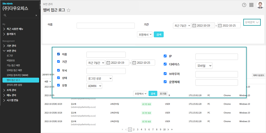This screenshot has height=133, width=266.
Task: Uncheck the 운영체제 checkbox
Action: click(x=165, y=82)
